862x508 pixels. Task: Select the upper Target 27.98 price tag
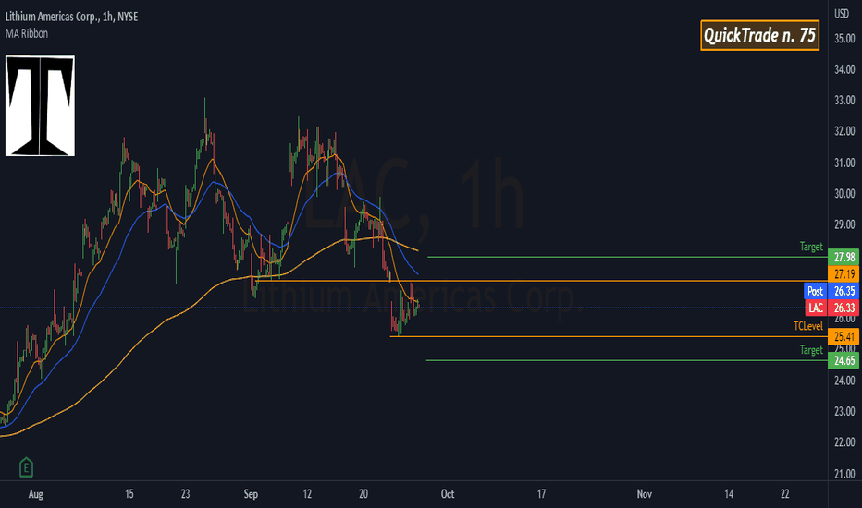point(844,257)
